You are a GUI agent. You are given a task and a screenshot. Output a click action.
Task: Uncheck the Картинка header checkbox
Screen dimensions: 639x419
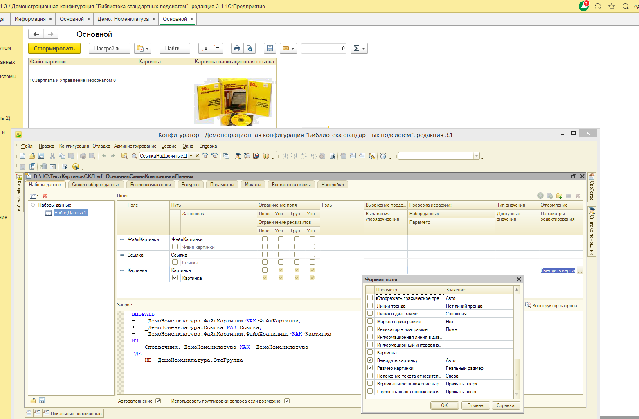pos(175,278)
